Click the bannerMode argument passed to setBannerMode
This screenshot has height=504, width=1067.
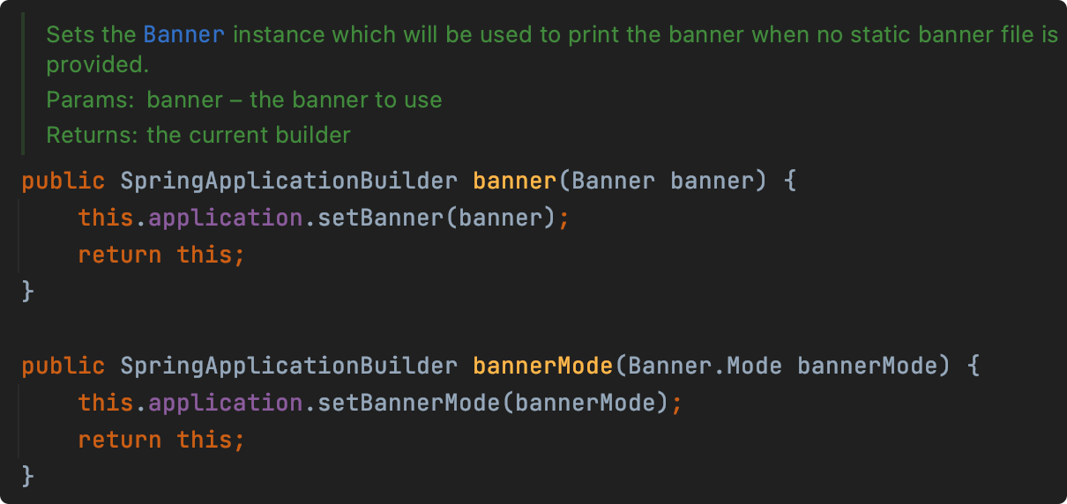[x=586, y=402]
